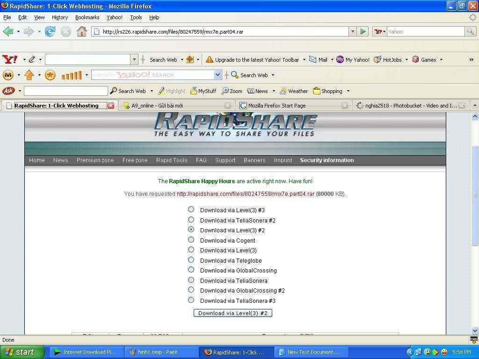Select Download via GlobalCrossing #2 radio

pyautogui.click(x=191, y=290)
